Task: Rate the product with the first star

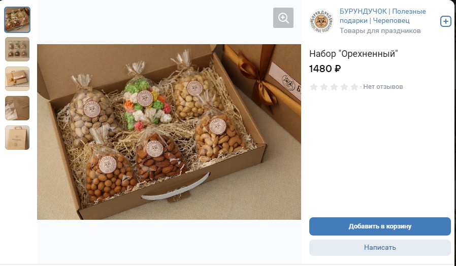Action: pyautogui.click(x=313, y=87)
